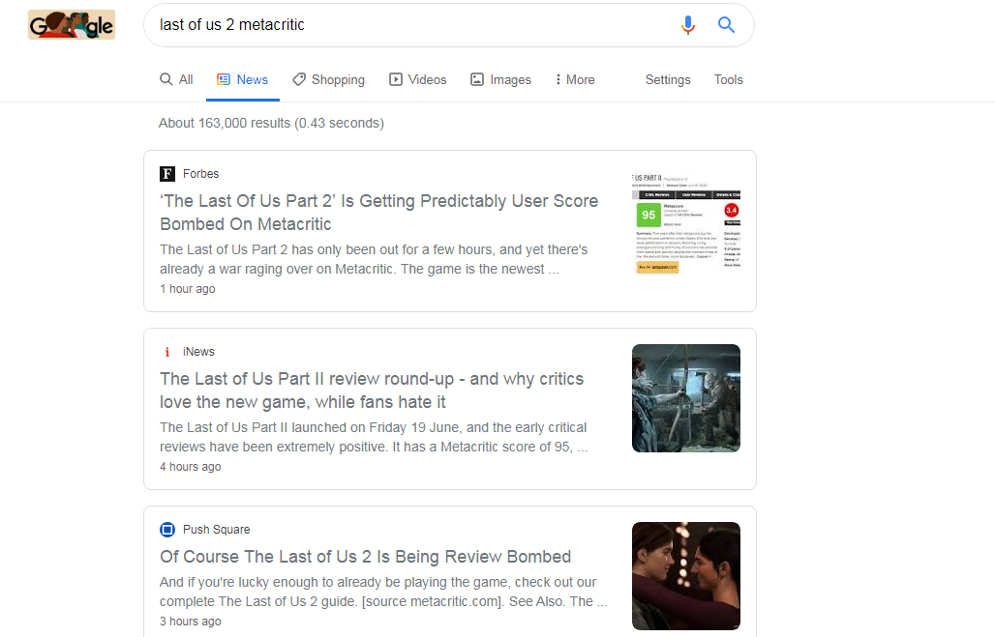
Task: Click the Forbes source name
Action: click(x=200, y=174)
